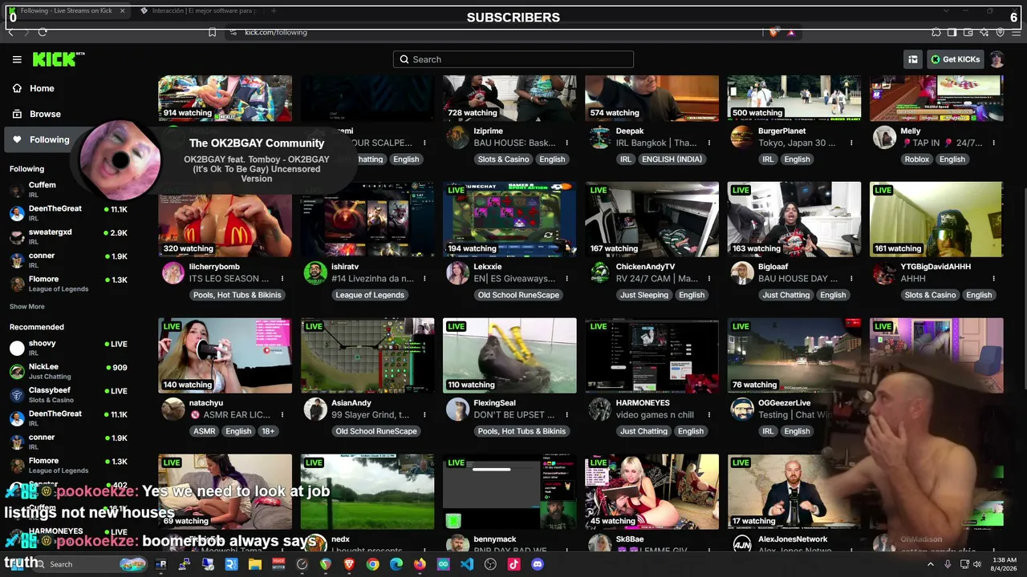Launch File Explorer from the taskbar
The height and width of the screenshot is (577, 1027).
[255, 564]
